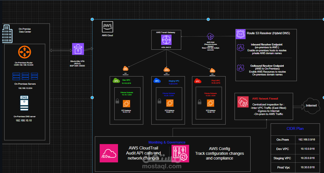
Task: Select the AWS Transit Gateway icon
Action: [166, 40]
